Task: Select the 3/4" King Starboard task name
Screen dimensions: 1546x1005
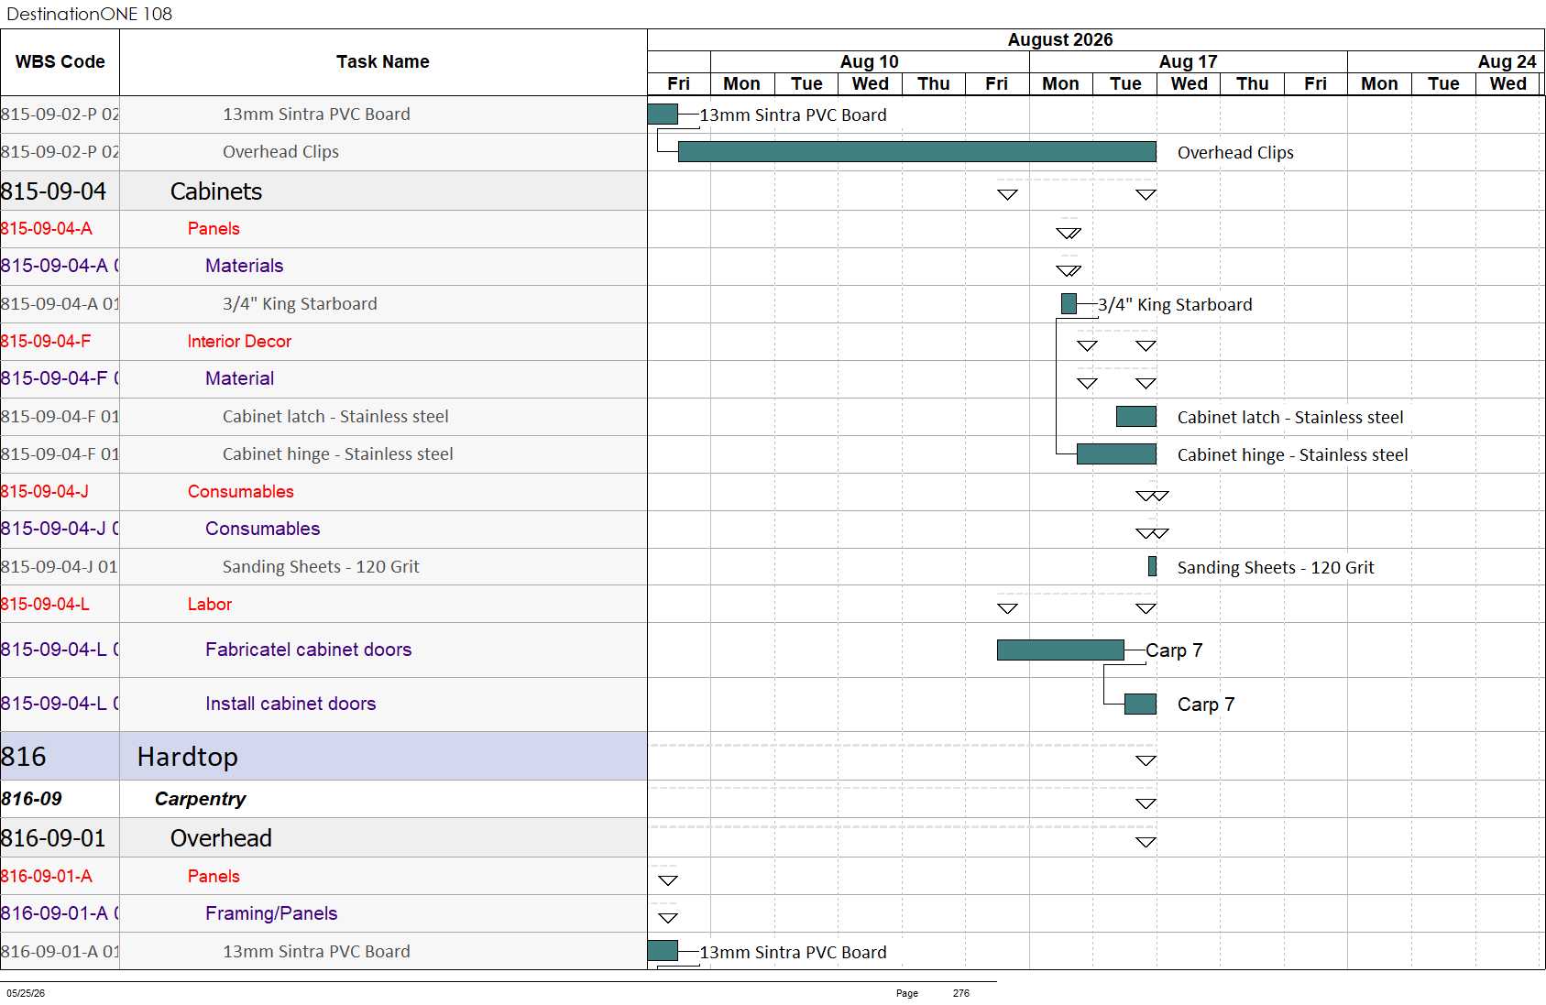Action: [300, 304]
